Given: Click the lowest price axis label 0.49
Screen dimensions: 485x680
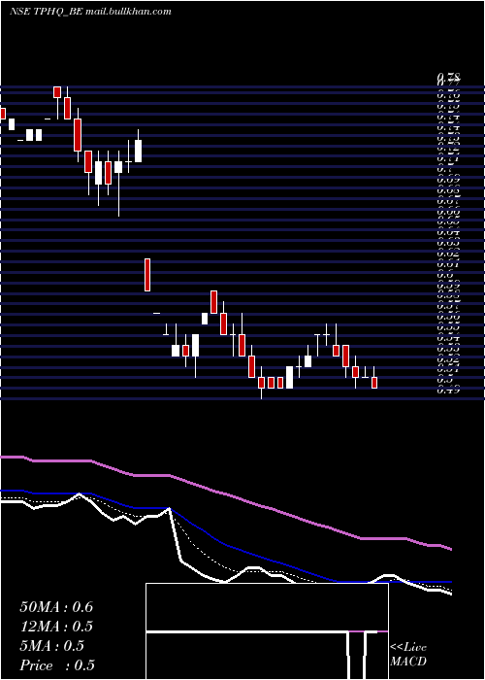Looking at the screenshot, I should pos(448,391).
